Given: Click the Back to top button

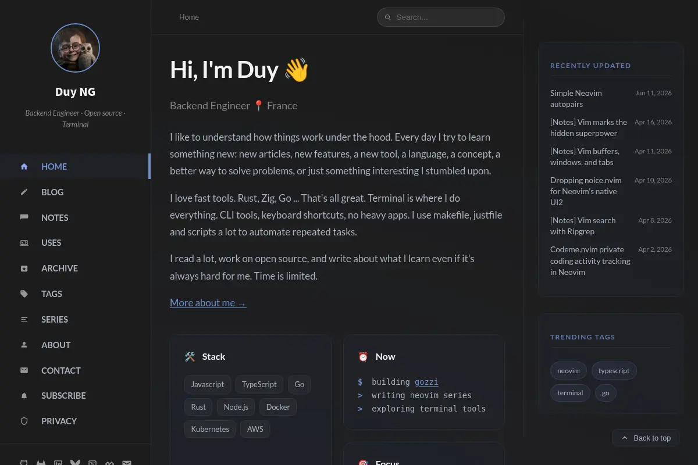Looking at the screenshot, I should click(x=646, y=438).
